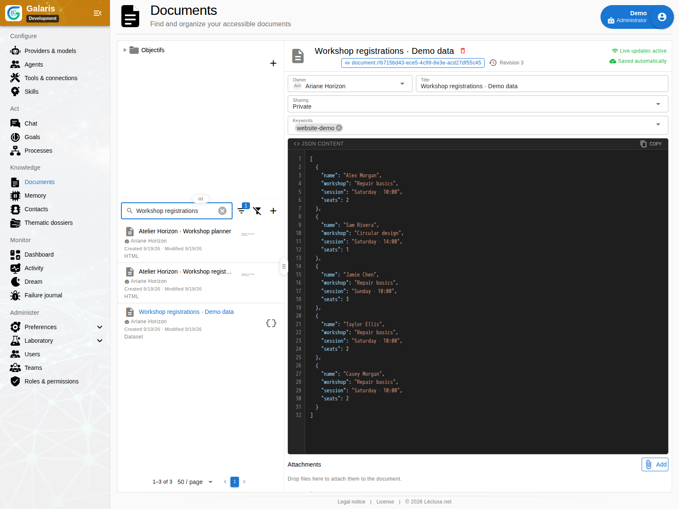The width and height of the screenshot is (679, 509).
Task: Collapse the sidebar menu icon
Action: pyautogui.click(x=98, y=13)
